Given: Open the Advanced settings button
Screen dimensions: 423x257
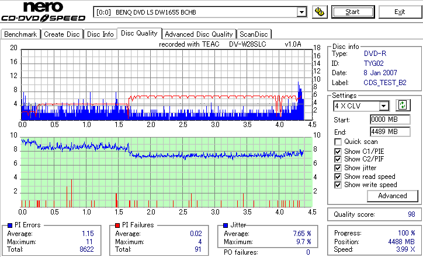Looking at the screenshot, I should (393, 196).
